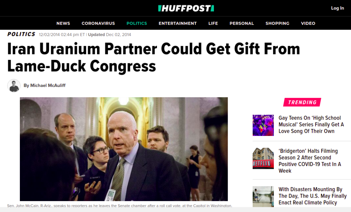Screen dimensions: 351x212
Task: Click the Log In link
Action: pos(337,8)
